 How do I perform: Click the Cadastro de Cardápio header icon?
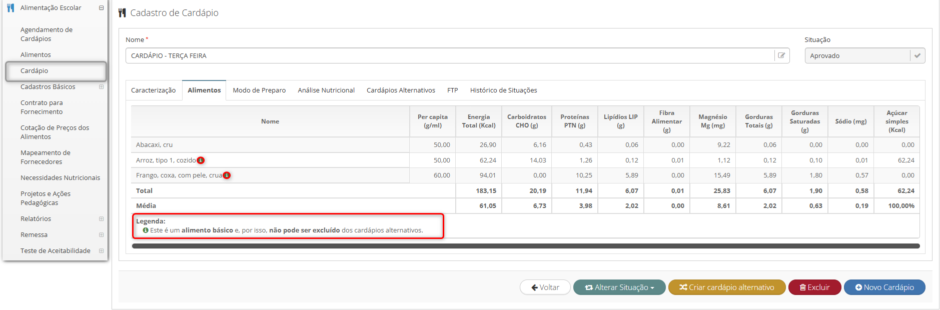pyautogui.click(x=122, y=13)
